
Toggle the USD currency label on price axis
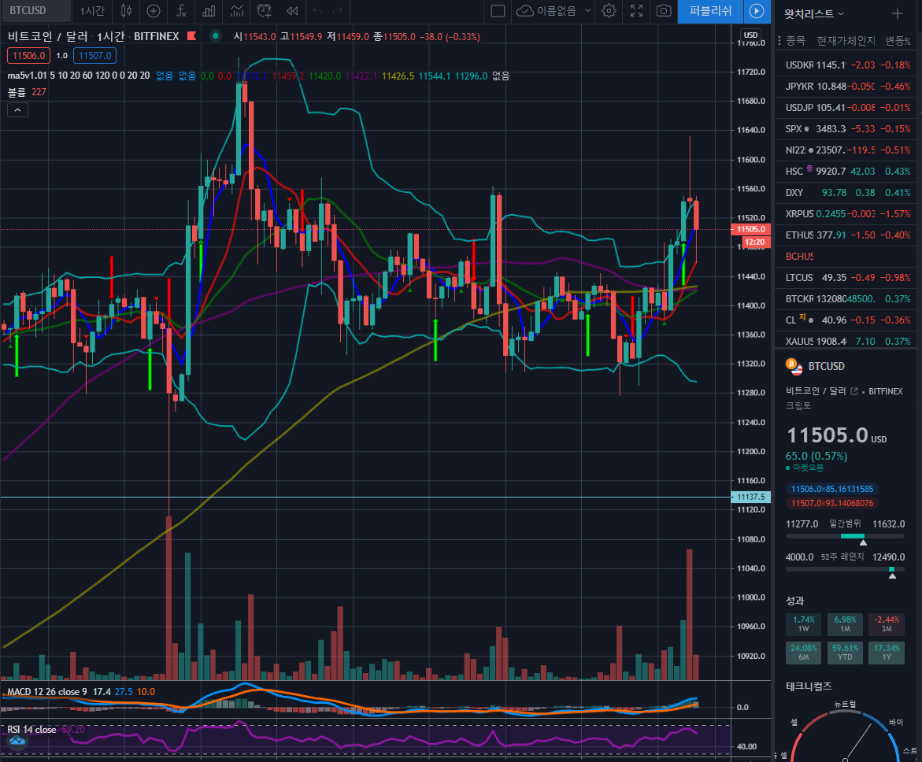pyautogui.click(x=751, y=35)
